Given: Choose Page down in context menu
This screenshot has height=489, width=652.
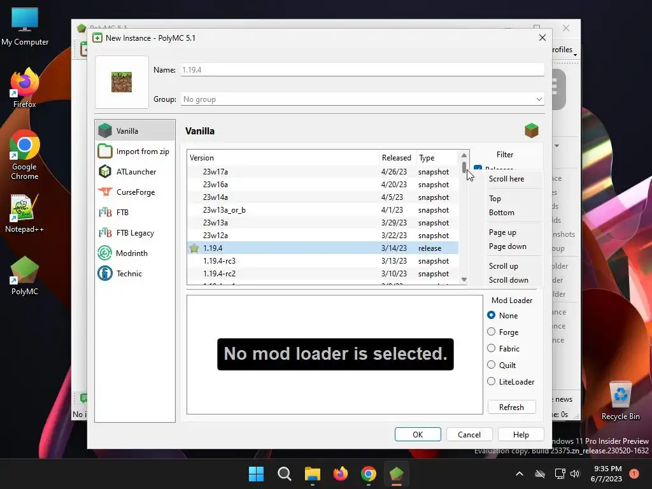Looking at the screenshot, I should [507, 246].
